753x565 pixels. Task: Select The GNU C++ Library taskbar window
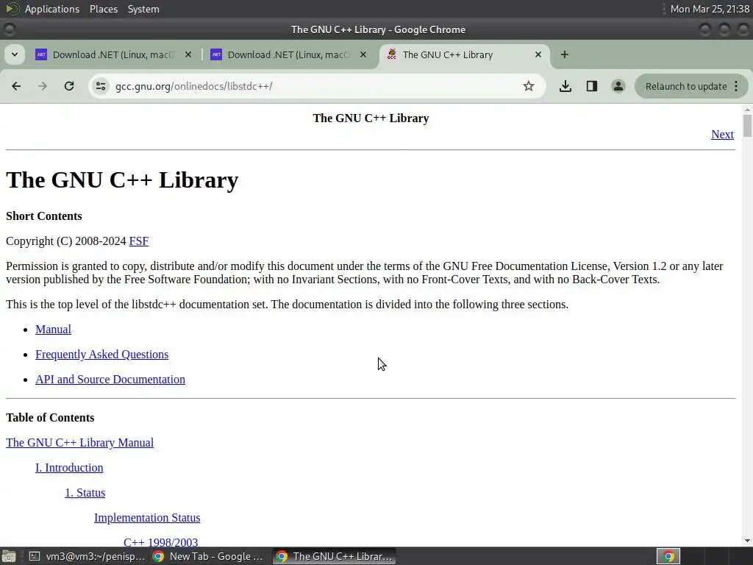point(335,556)
